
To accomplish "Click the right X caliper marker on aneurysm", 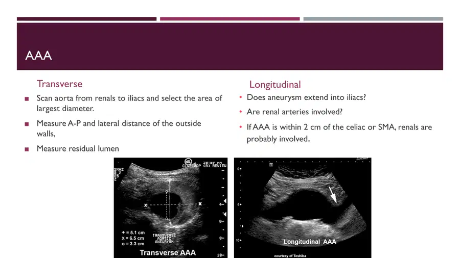I will [200, 204].
